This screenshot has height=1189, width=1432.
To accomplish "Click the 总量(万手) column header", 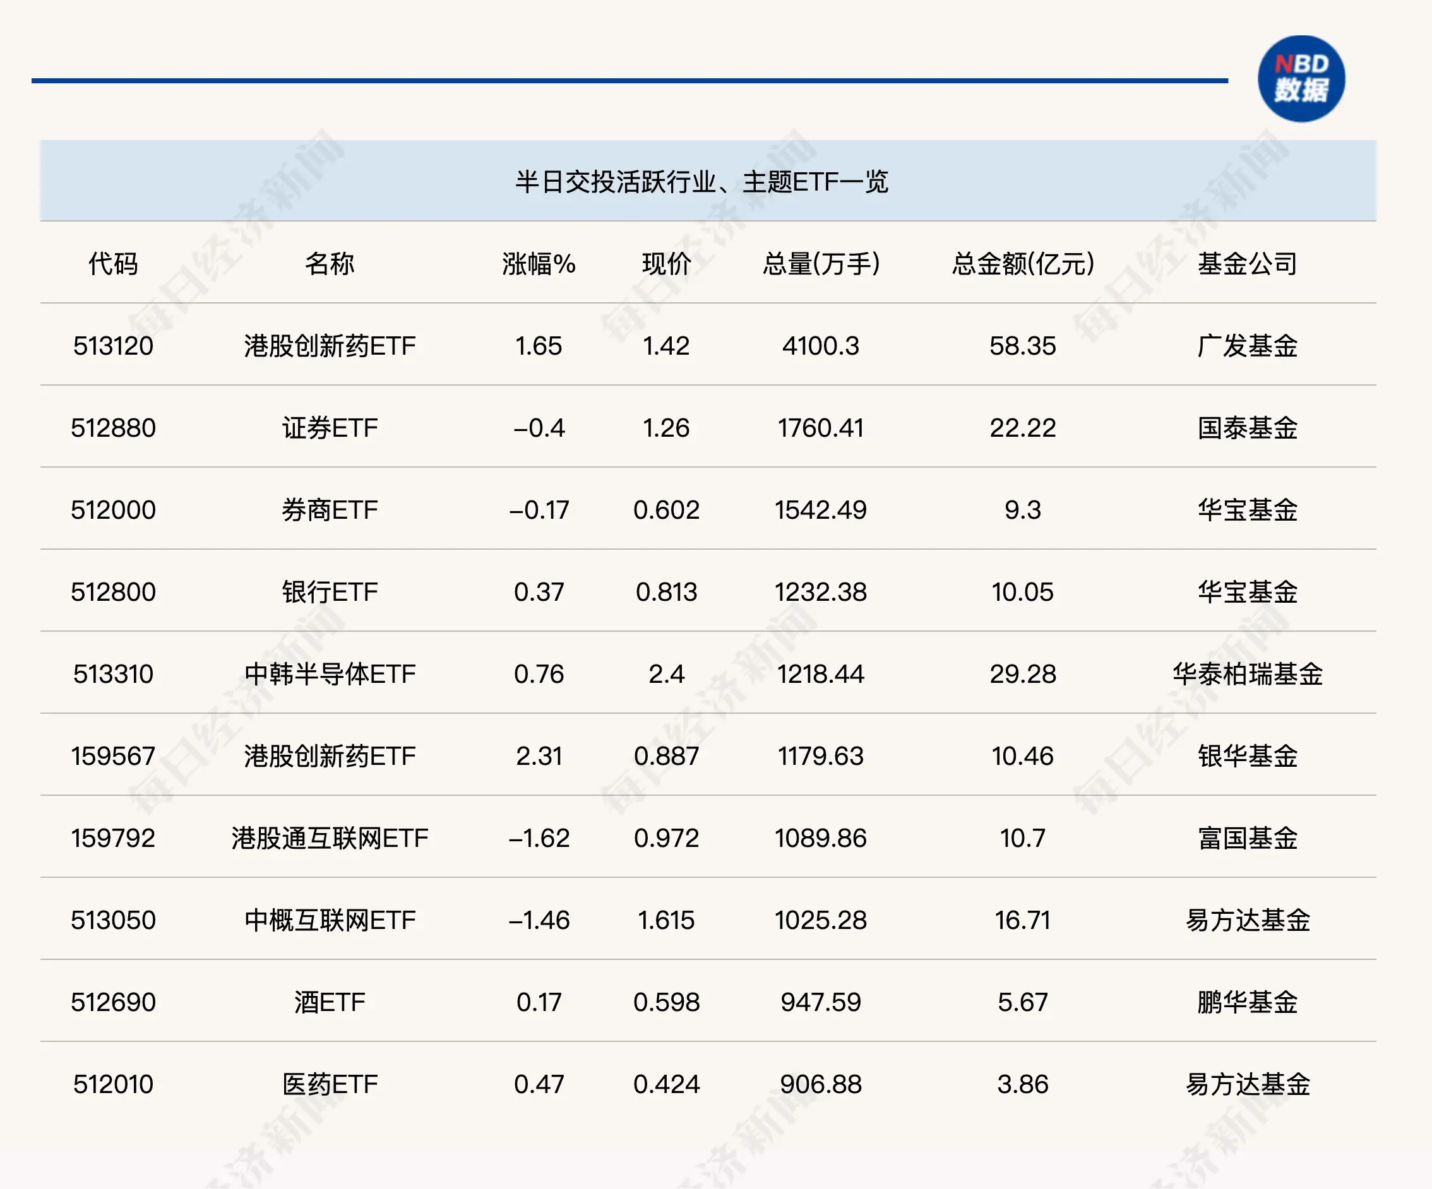I will click(821, 264).
